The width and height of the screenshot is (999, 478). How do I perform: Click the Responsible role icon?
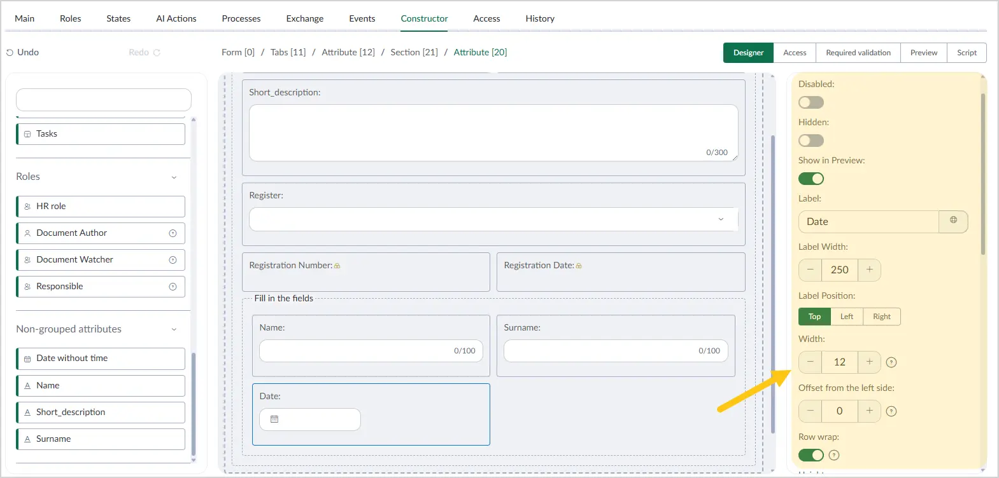27,287
